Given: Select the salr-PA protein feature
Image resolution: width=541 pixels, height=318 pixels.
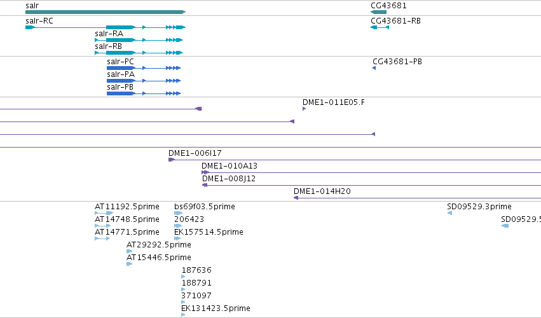Looking at the screenshot, I should [x=144, y=81].
